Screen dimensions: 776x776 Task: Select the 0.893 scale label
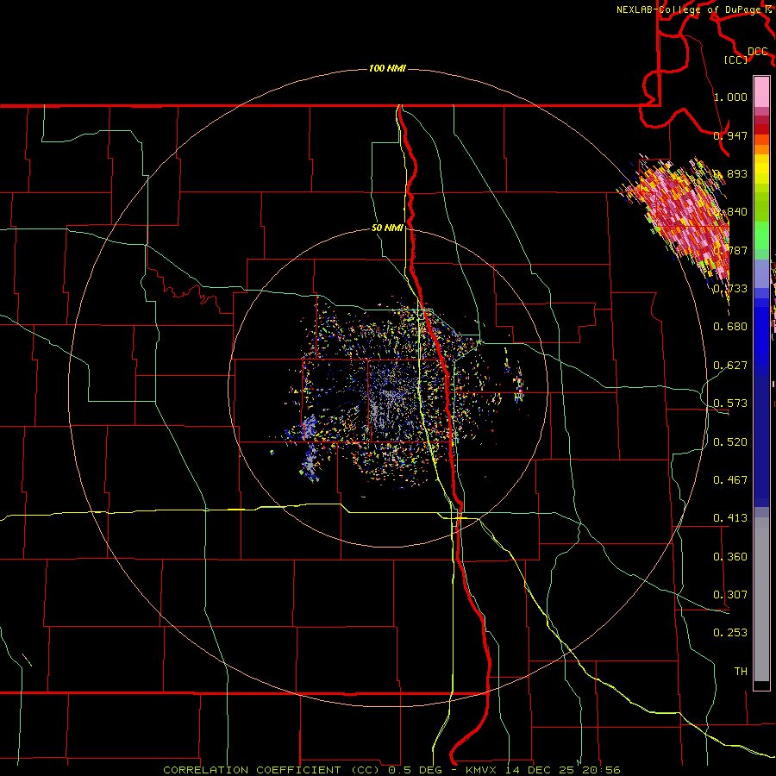[730, 173]
